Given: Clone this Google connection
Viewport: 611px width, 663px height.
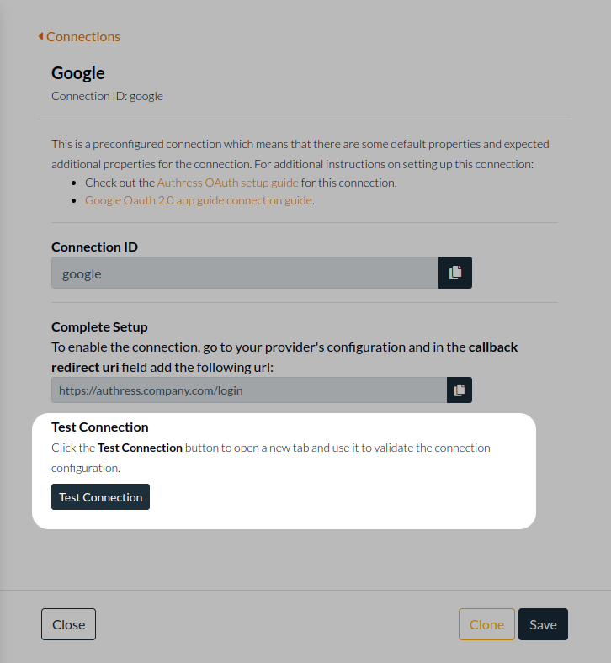Looking at the screenshot, I should (486, 624).
